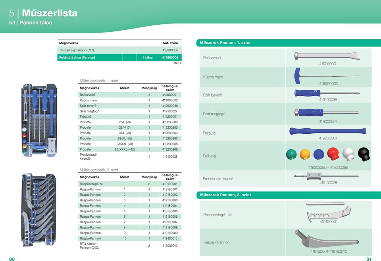Viewport: 381px width, 261px height.
Task: Select the red Próbafej trial head
Action: point(333,154)
